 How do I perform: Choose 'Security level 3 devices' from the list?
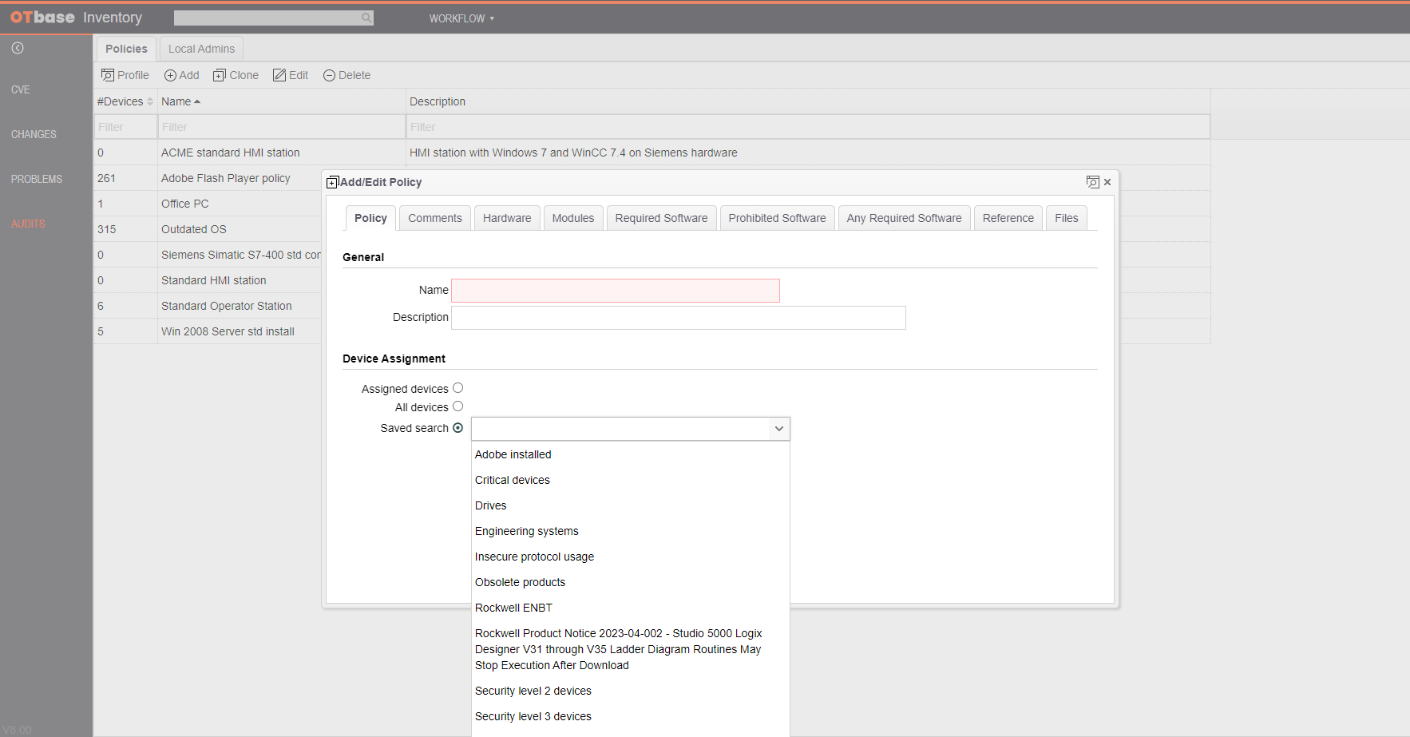(630, 716)
